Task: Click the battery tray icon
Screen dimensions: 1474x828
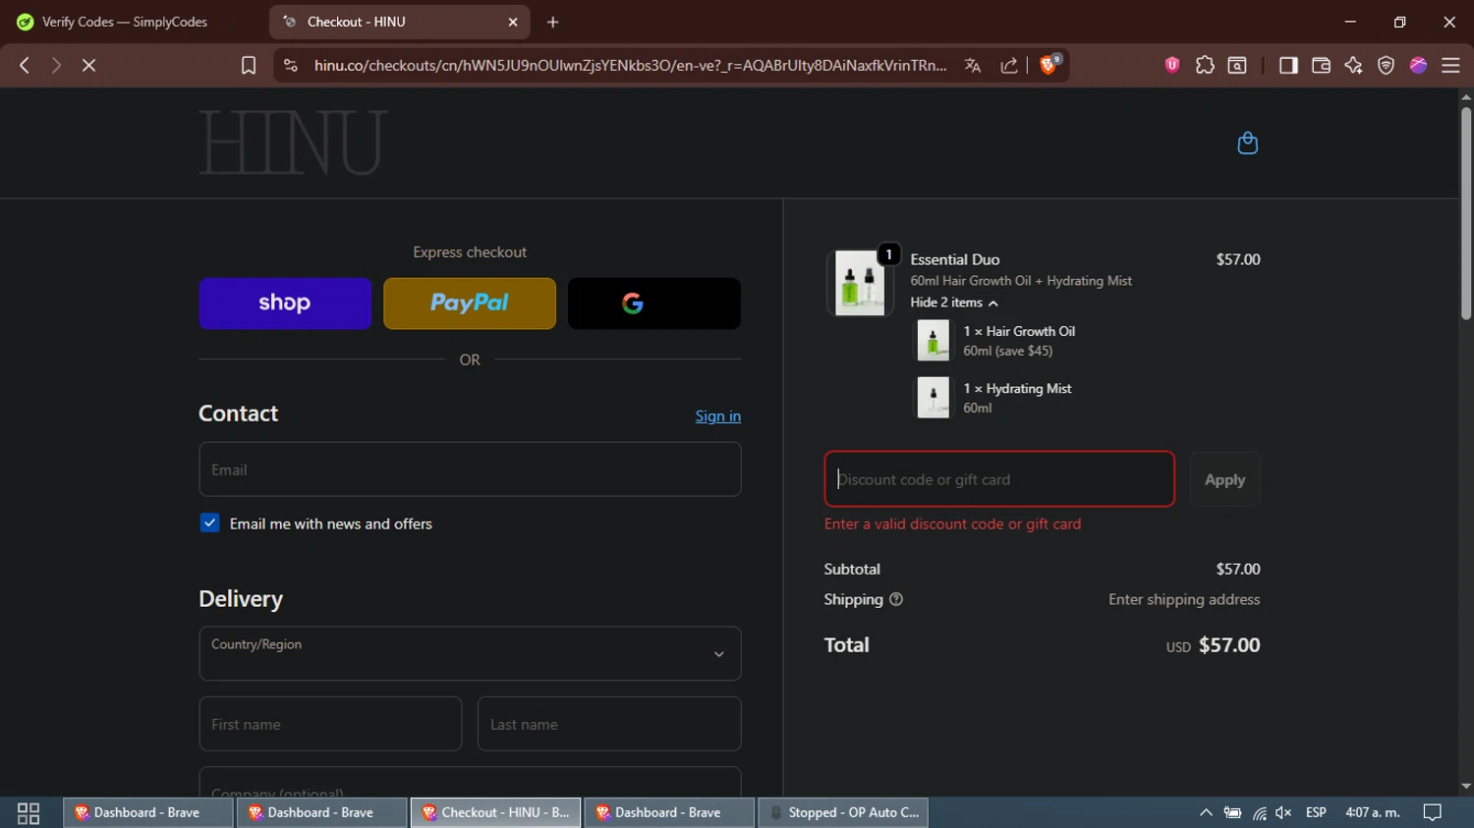Action: point(1232,813)
